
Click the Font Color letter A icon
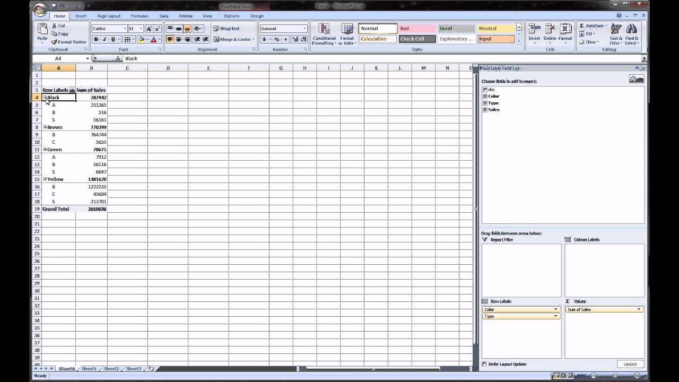click(153, 39)
